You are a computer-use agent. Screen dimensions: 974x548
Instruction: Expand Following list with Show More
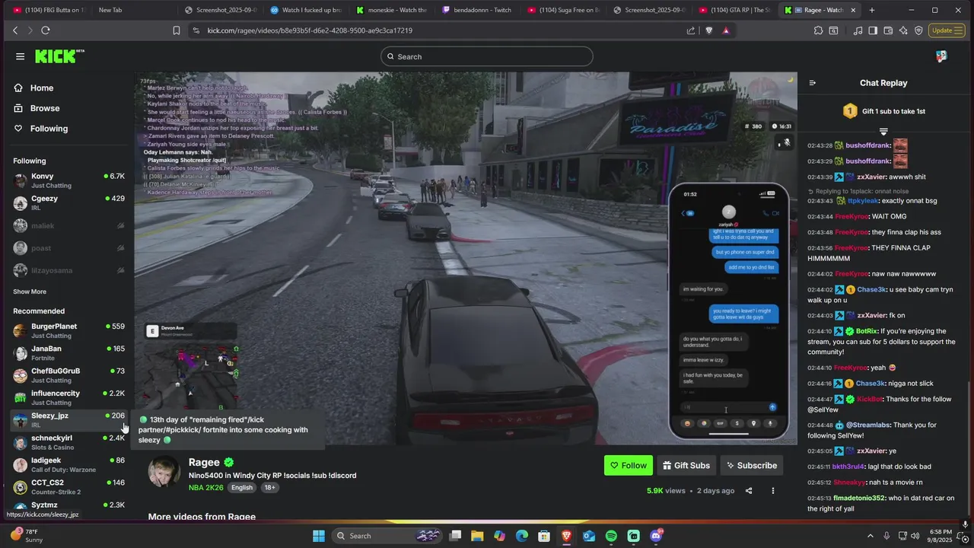(x=30, y=292)
